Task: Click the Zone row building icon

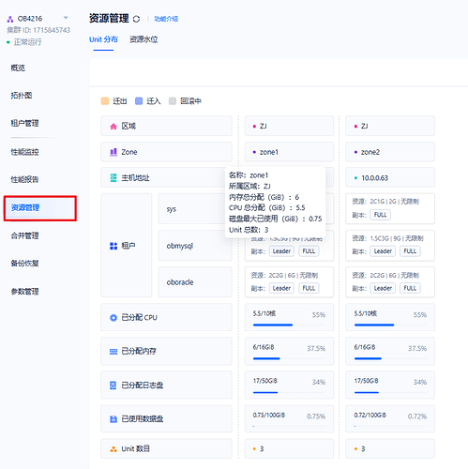Action: click(x=113, y=152)
